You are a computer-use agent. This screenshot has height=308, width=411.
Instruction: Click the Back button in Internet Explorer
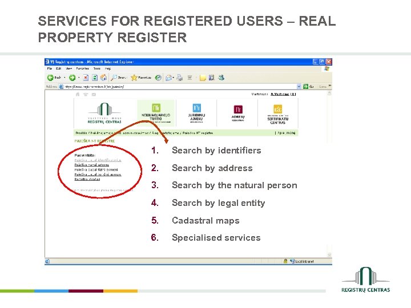coord(54,78)
